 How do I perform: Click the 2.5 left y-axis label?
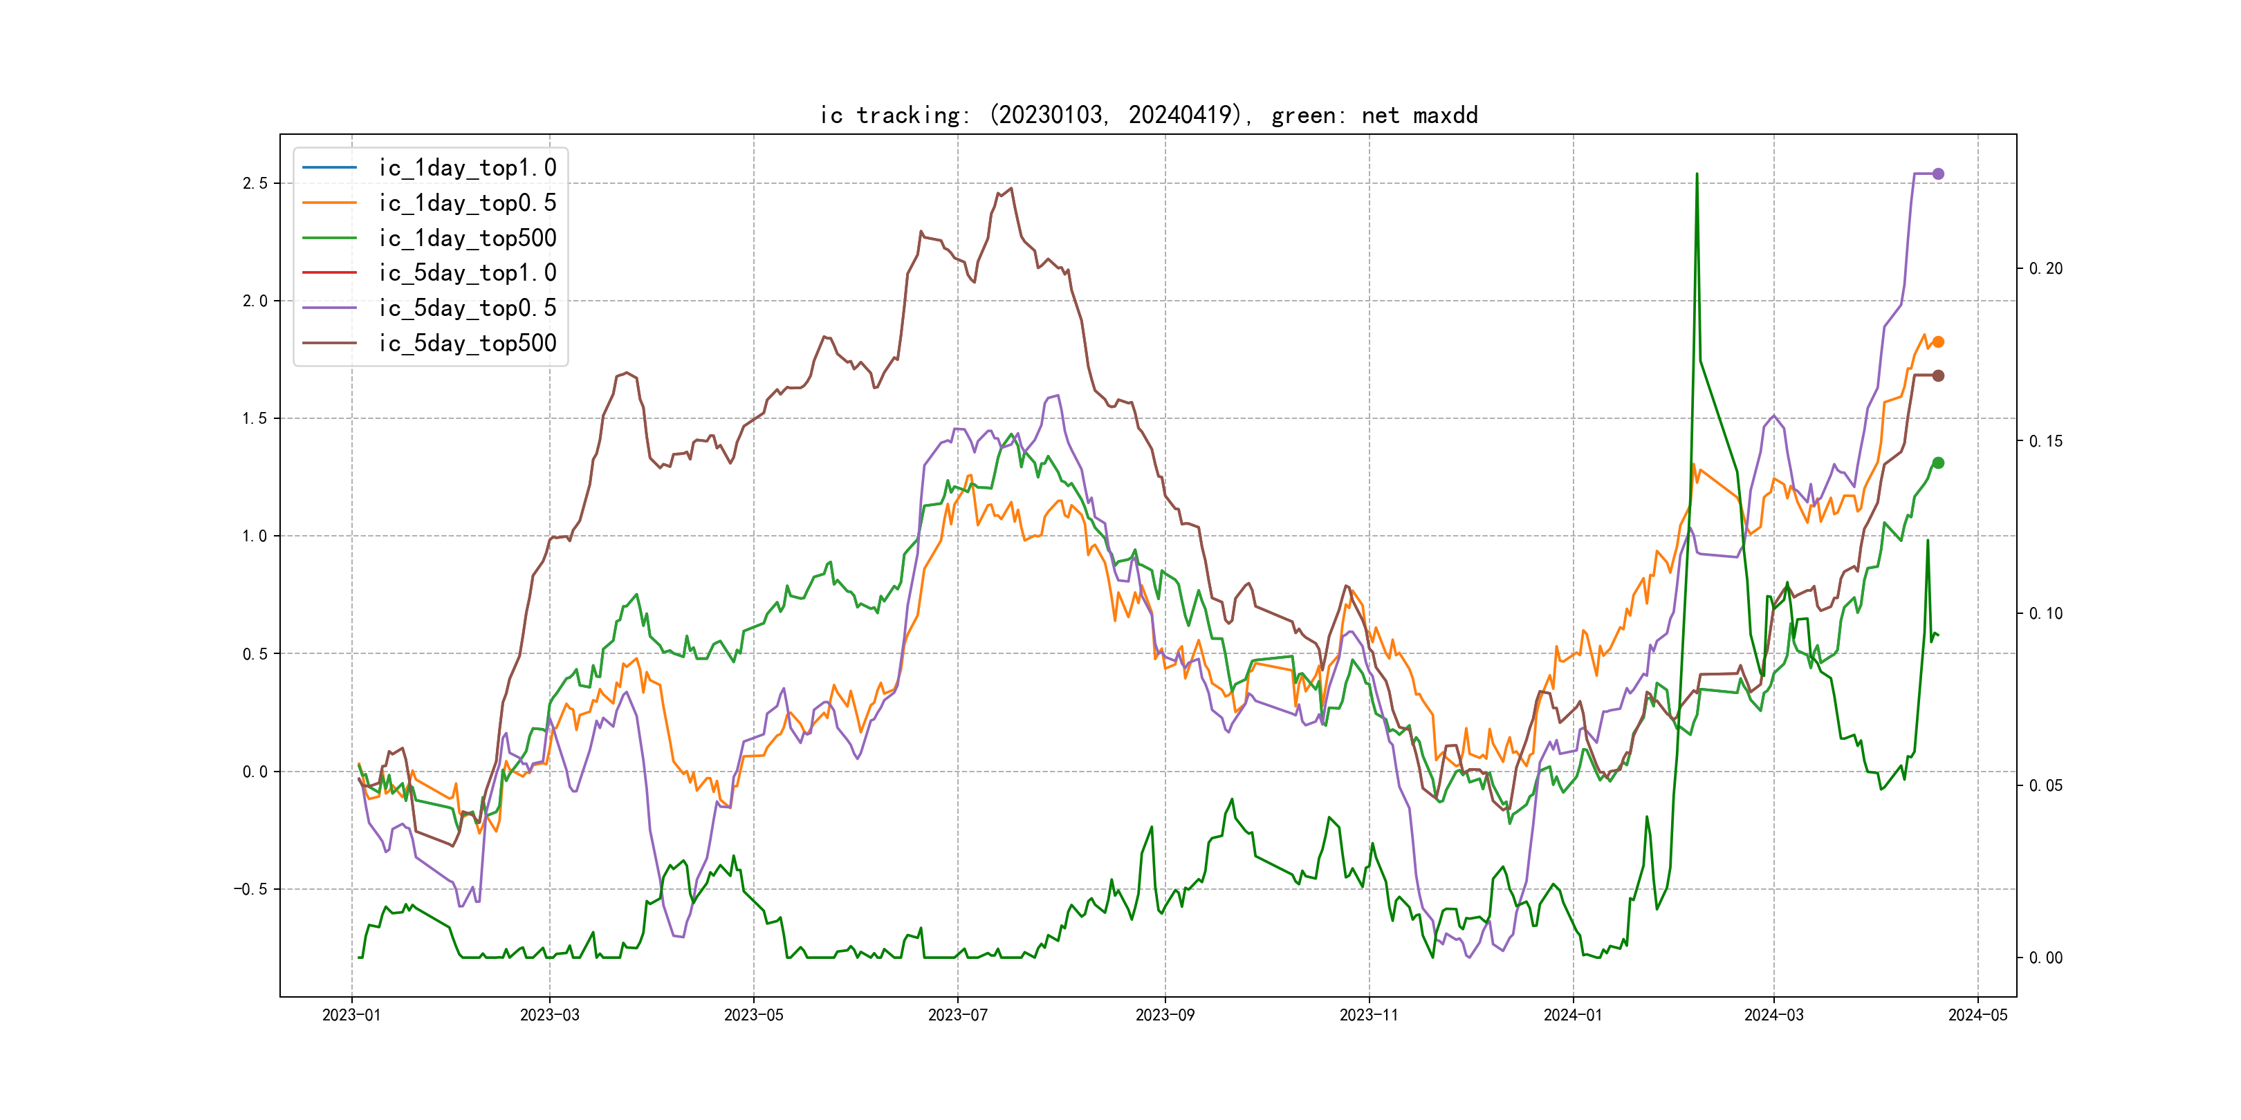pos(255,183)
